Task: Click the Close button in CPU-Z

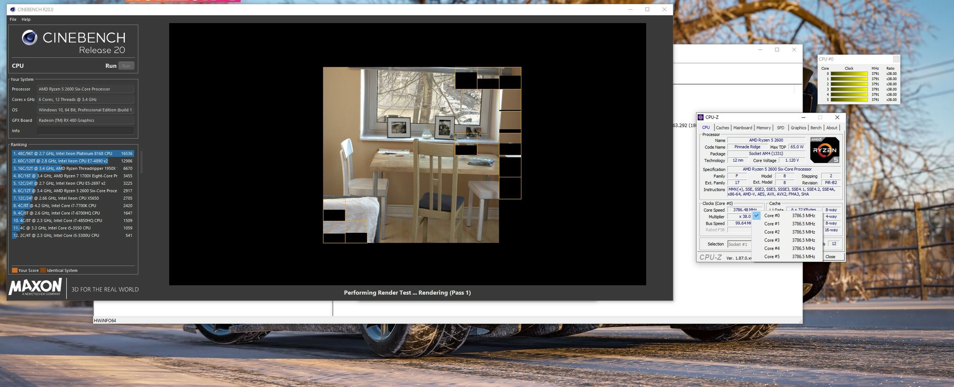Action: [x=832, y=257]
